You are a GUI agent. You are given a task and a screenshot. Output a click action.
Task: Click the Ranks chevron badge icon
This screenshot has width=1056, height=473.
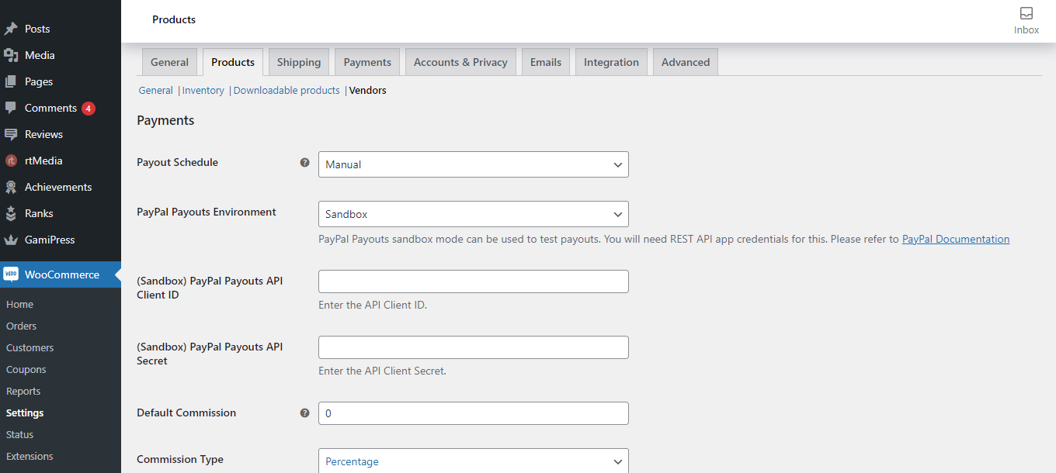click(x=11, y=213)
